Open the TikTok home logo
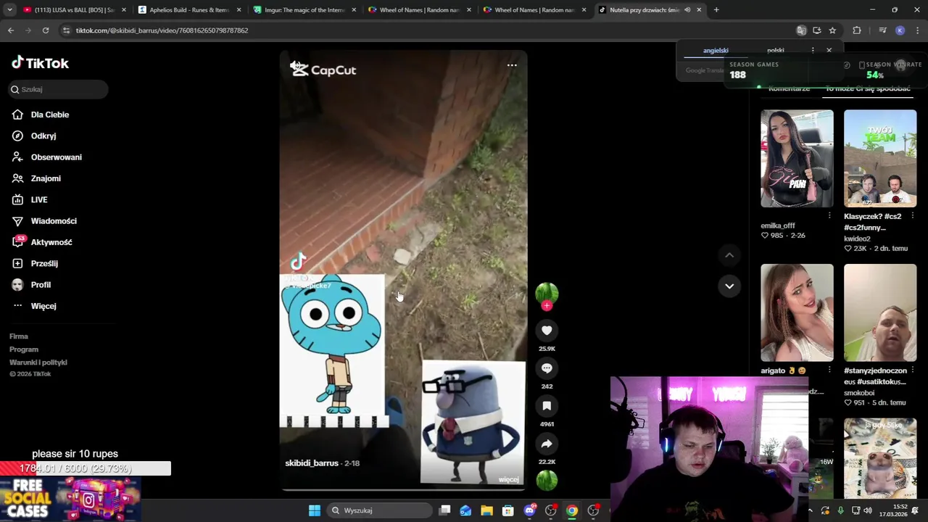The height and width of the screenshot is (522, 928). [x=40, y=63]
